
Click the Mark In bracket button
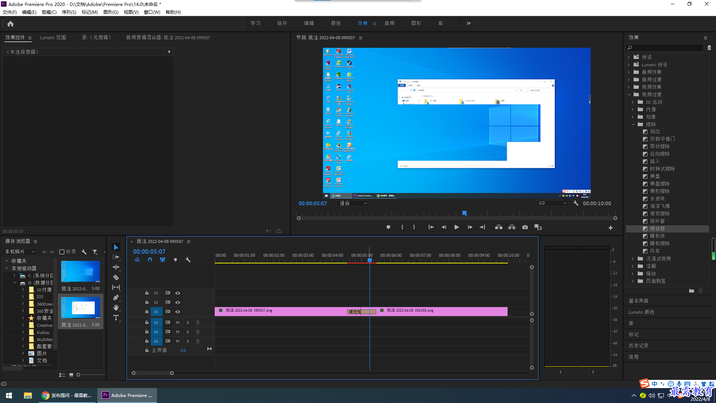[402, 227]
